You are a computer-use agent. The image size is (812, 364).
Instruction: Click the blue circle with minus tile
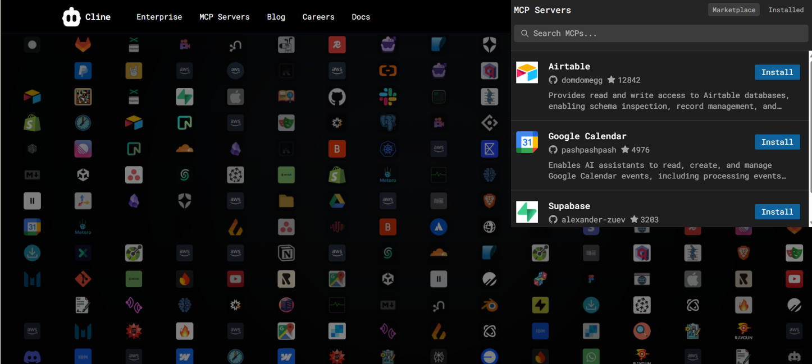pyautogui.click(x=490, y=357)
